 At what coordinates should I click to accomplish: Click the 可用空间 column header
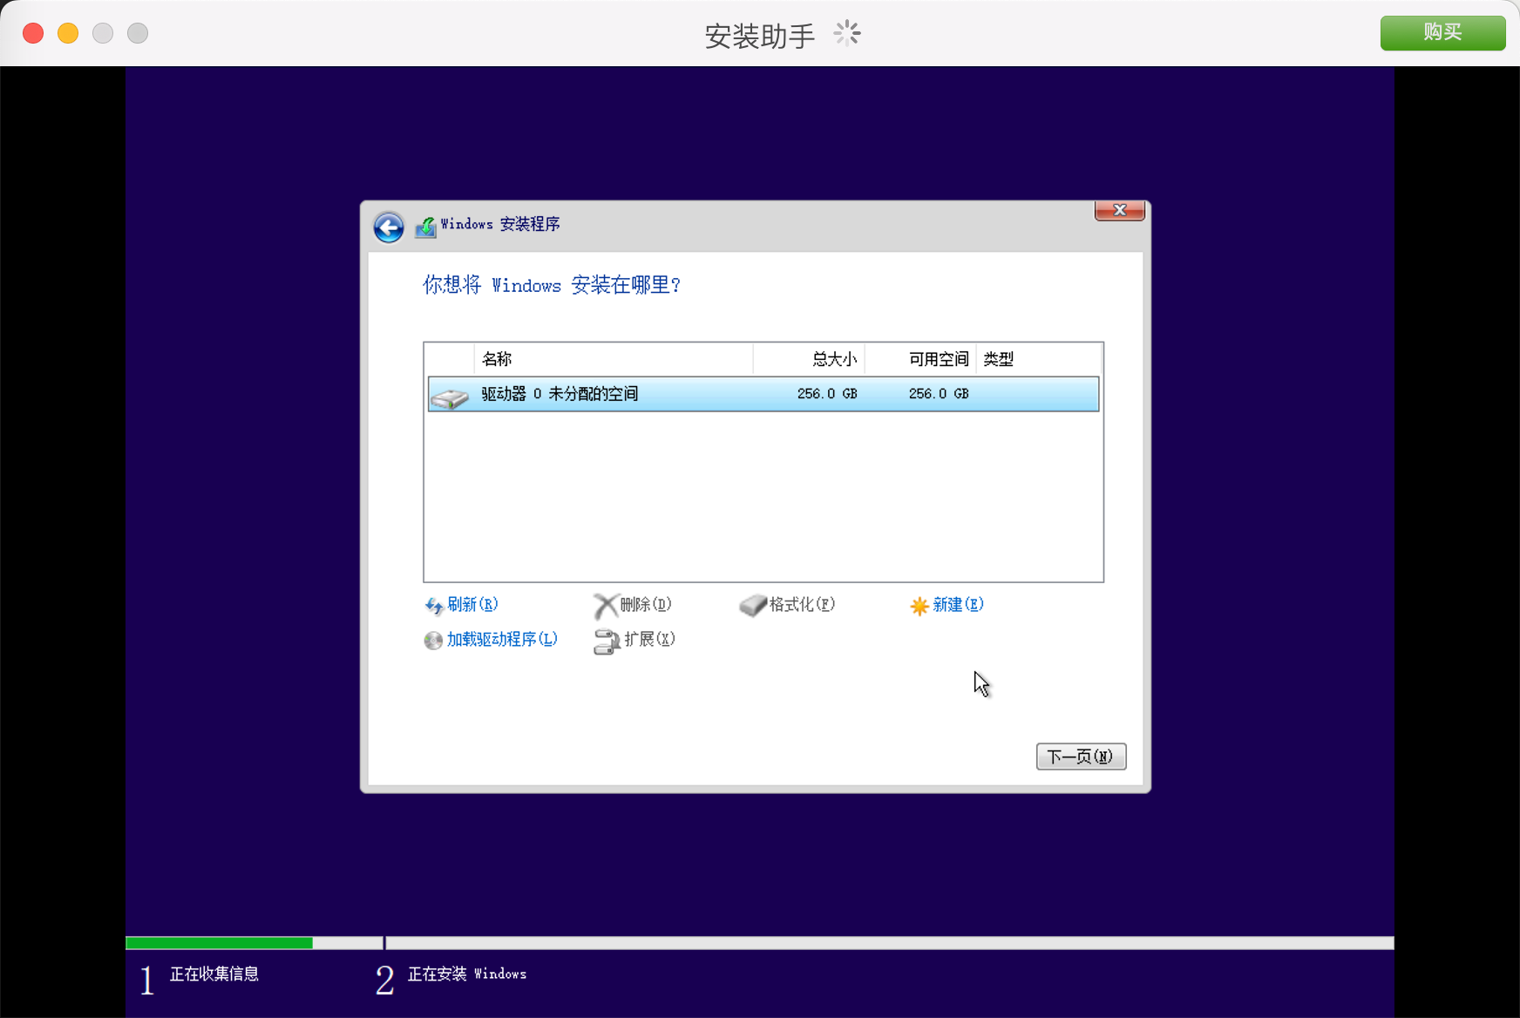pos(938,359)
